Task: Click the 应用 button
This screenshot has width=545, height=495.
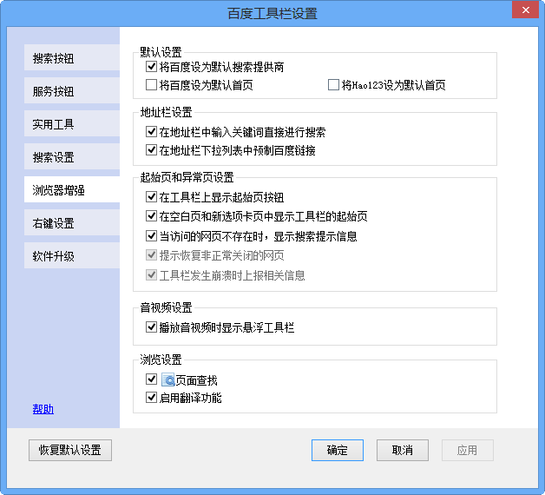Action: coord(468,450)
